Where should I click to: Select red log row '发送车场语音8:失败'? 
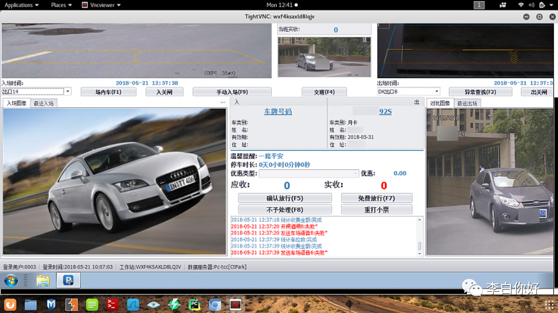pyautogui.click(x=279, y=233)
